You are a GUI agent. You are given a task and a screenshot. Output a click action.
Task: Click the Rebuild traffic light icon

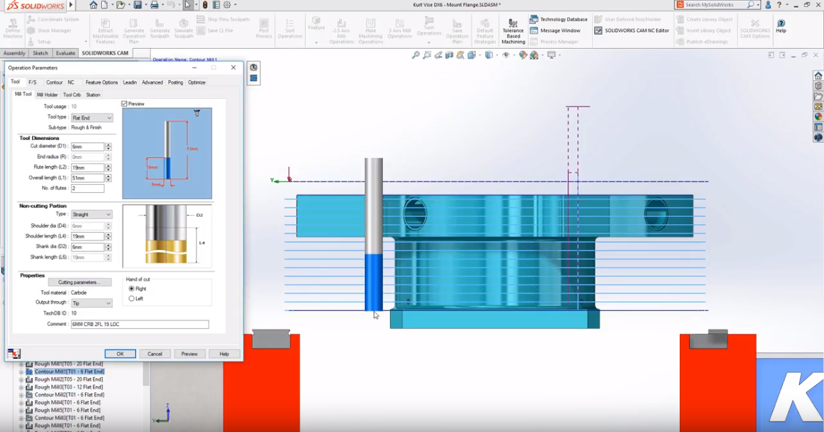tap(205, 5)
